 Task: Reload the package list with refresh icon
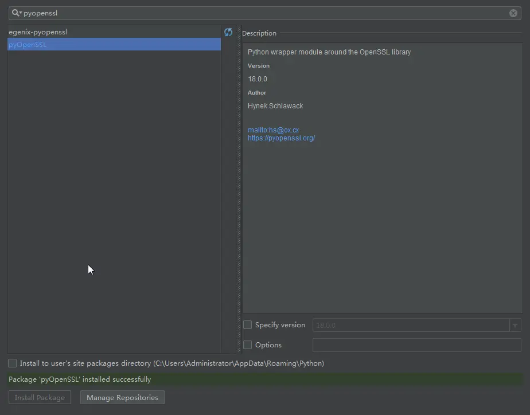tap(228, 32)
